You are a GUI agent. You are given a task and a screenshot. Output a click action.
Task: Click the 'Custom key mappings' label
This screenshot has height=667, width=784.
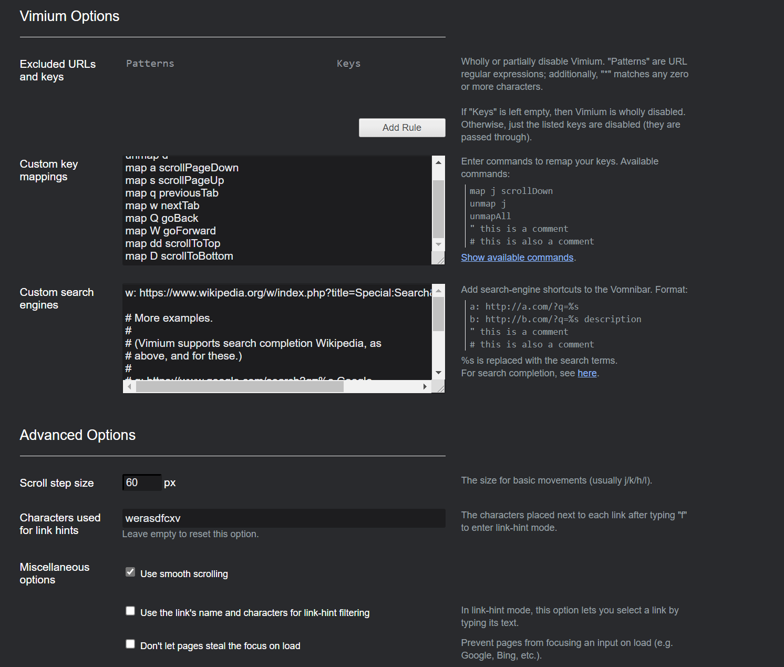(49, 170)
